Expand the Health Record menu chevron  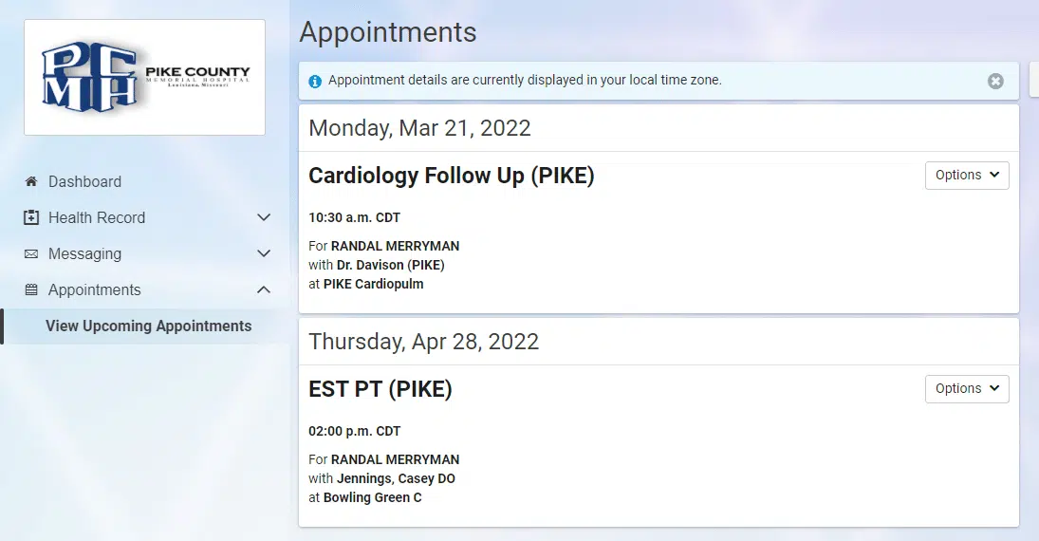pyautogui.click(x=264, y=218)
